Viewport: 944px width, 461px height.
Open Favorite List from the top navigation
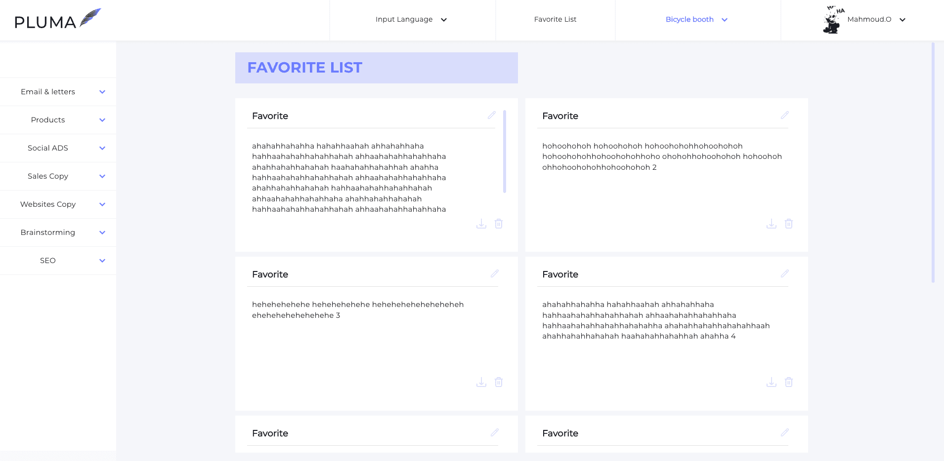pos(555,20)
